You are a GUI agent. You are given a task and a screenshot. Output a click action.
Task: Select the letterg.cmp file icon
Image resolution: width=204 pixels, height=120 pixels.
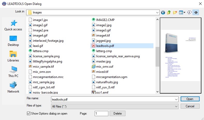click(93, 51)
